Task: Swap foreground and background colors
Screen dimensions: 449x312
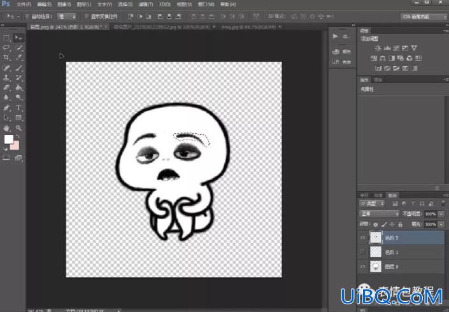Action: tap(18, 136)
